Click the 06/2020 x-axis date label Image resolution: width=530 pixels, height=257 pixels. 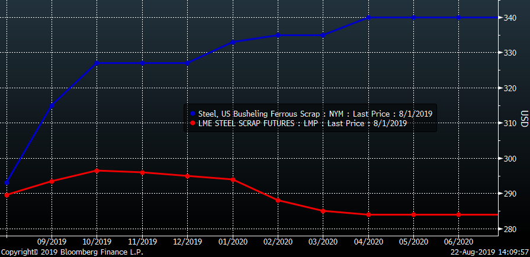pyautogui.click(x=458, y=242)
